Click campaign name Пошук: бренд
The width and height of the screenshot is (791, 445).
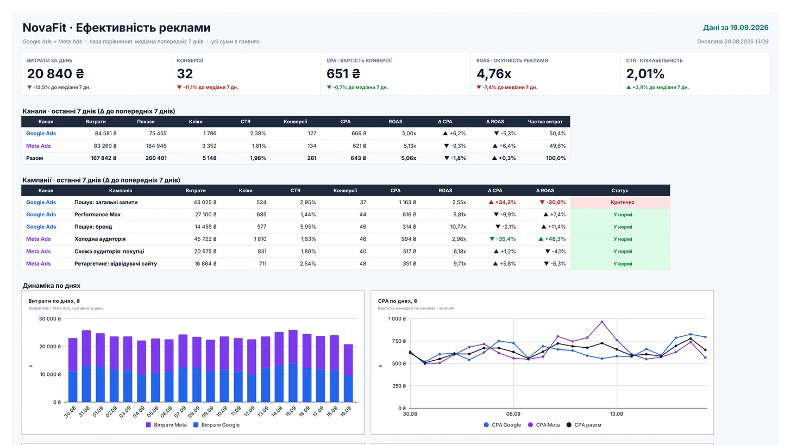(93, 227)
